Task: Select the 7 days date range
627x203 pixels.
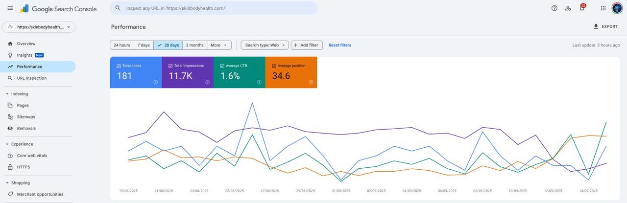Action: pos(144,45)
